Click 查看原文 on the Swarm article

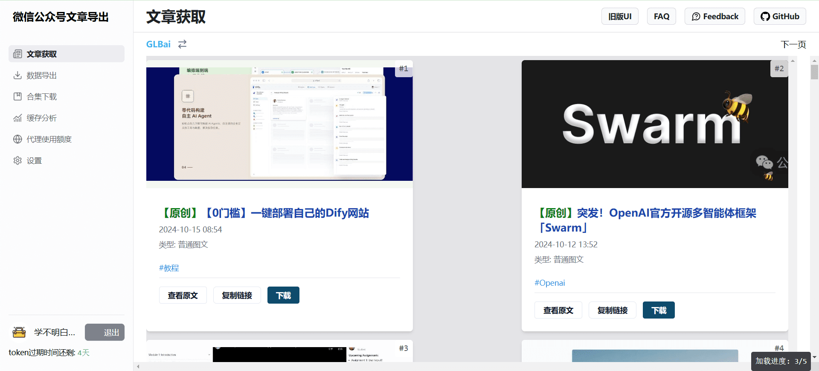tap(558, 310)
